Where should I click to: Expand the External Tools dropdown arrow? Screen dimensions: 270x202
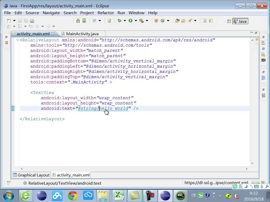coord(147,21)
